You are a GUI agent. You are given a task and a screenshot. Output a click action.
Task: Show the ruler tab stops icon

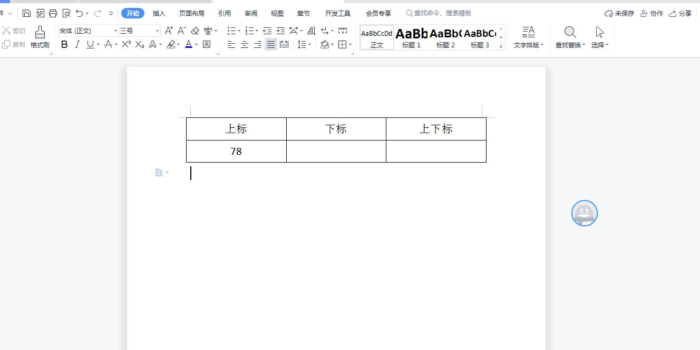(x=343, y=31)
